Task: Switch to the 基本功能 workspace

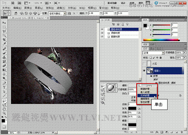Action: click(112, 3)
